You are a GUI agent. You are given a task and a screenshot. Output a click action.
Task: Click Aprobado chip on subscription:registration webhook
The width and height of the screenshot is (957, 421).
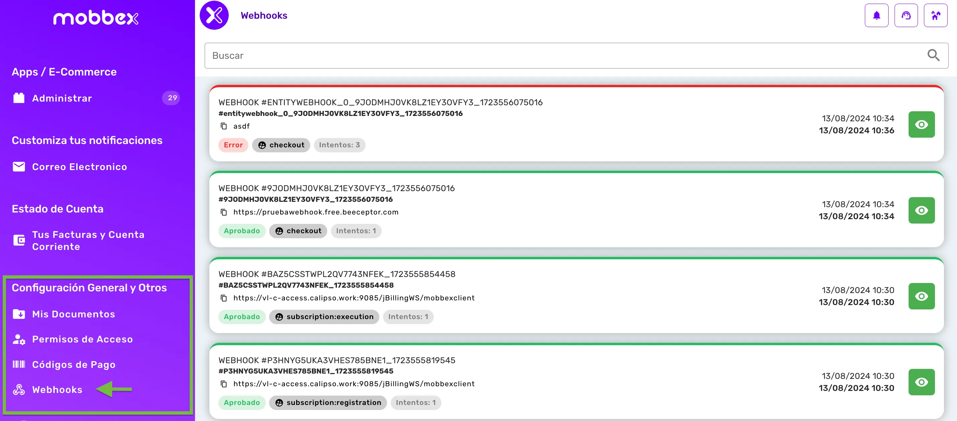click(241, 402)
